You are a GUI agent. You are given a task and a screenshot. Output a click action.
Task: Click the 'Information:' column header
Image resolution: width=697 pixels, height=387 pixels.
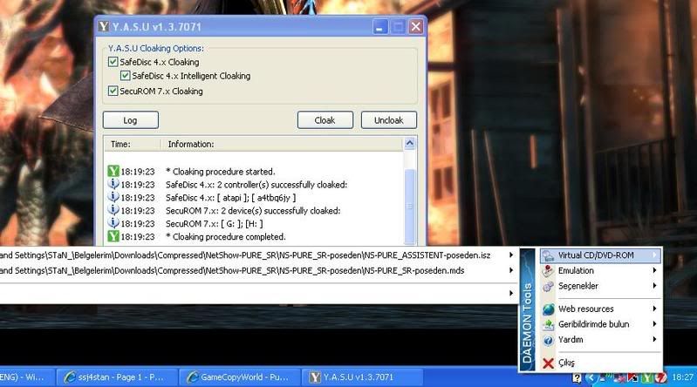(x=282, y=144)
